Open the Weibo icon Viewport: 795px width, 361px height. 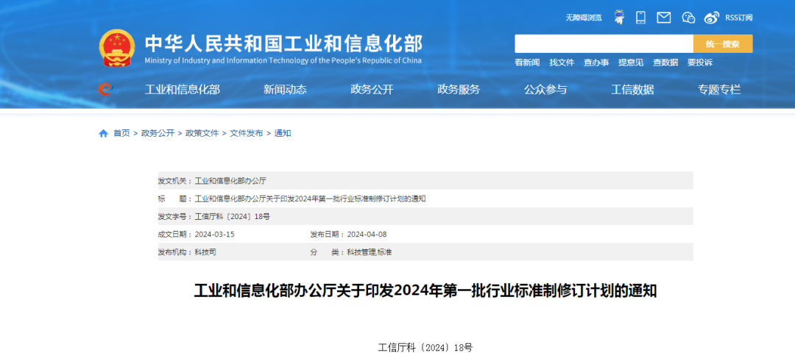pyautogui.click(x=711, y=17)
